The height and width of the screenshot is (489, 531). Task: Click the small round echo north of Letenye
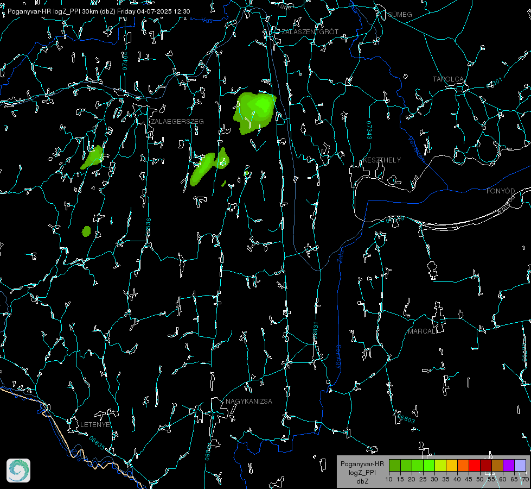point(86,231)
